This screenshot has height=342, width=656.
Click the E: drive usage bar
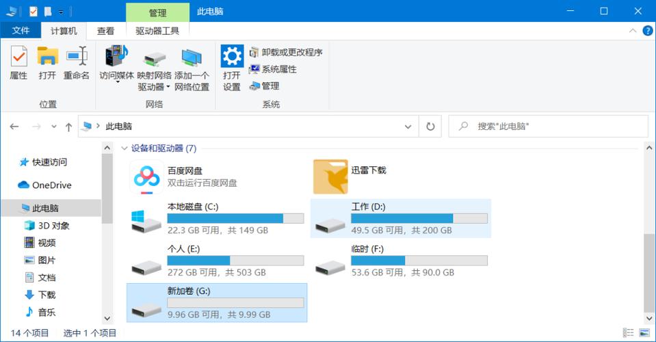point(235,261)
